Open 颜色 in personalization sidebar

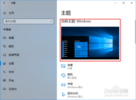coord(11,46)
